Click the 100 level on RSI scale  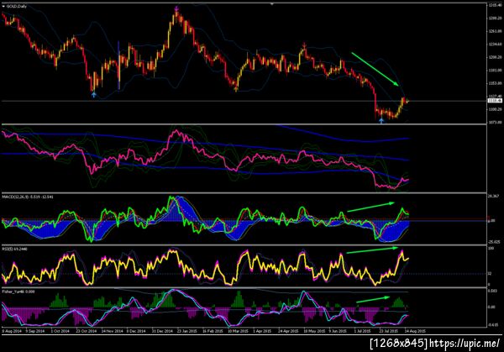click(491, 249)
